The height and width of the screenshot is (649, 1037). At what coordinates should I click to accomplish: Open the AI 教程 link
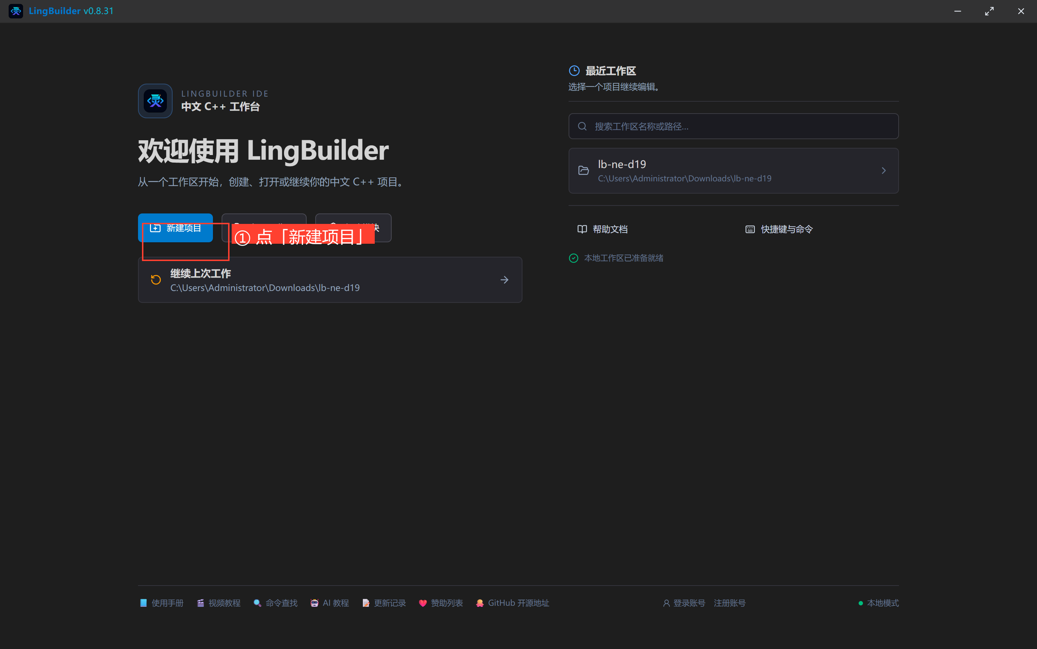pyautogui.click(x=329, y=603)
